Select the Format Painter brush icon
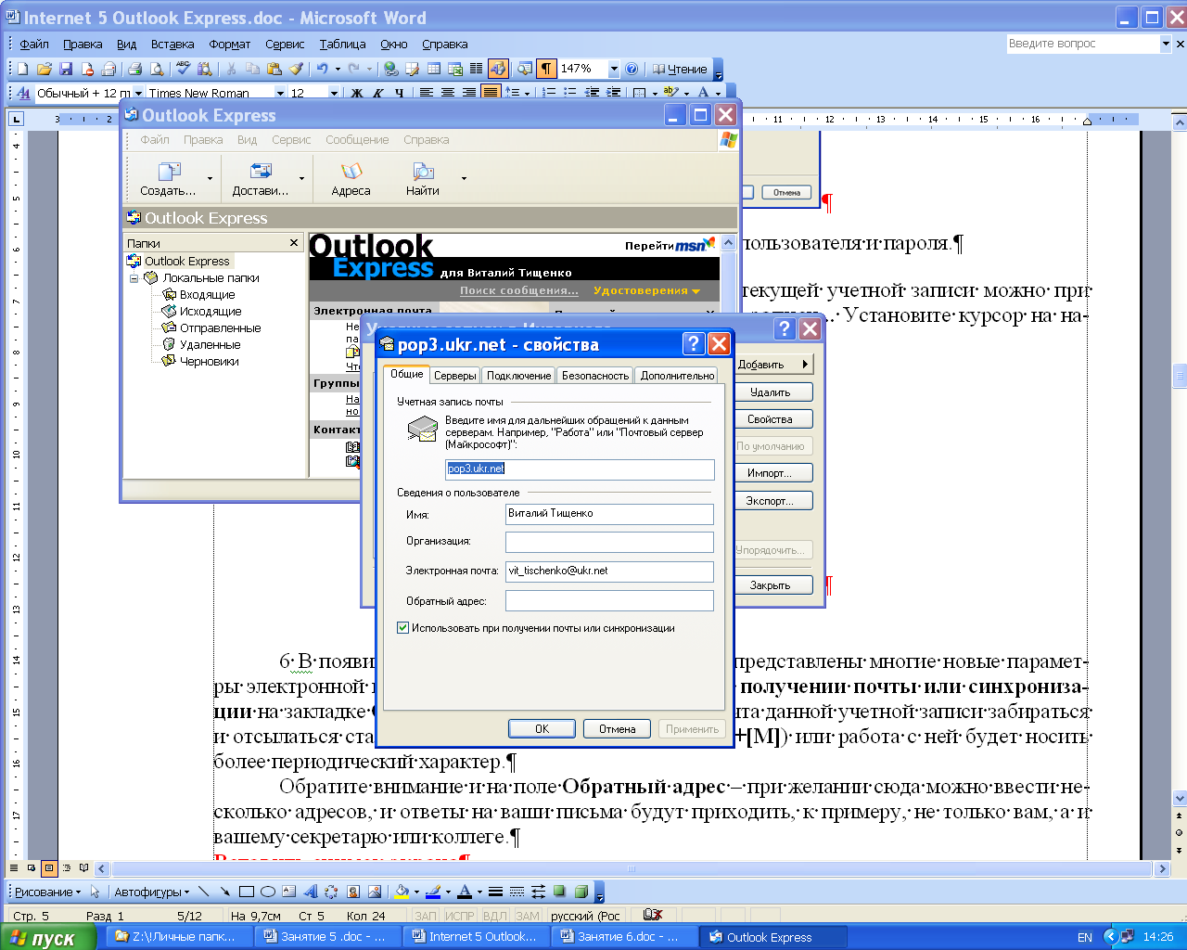The height and width of the screenshot is (950, 1187). tap(296, 69)
